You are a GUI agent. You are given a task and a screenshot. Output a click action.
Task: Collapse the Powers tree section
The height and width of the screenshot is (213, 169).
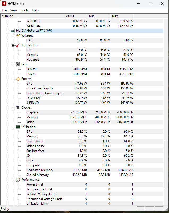click(x=13, y=79)
